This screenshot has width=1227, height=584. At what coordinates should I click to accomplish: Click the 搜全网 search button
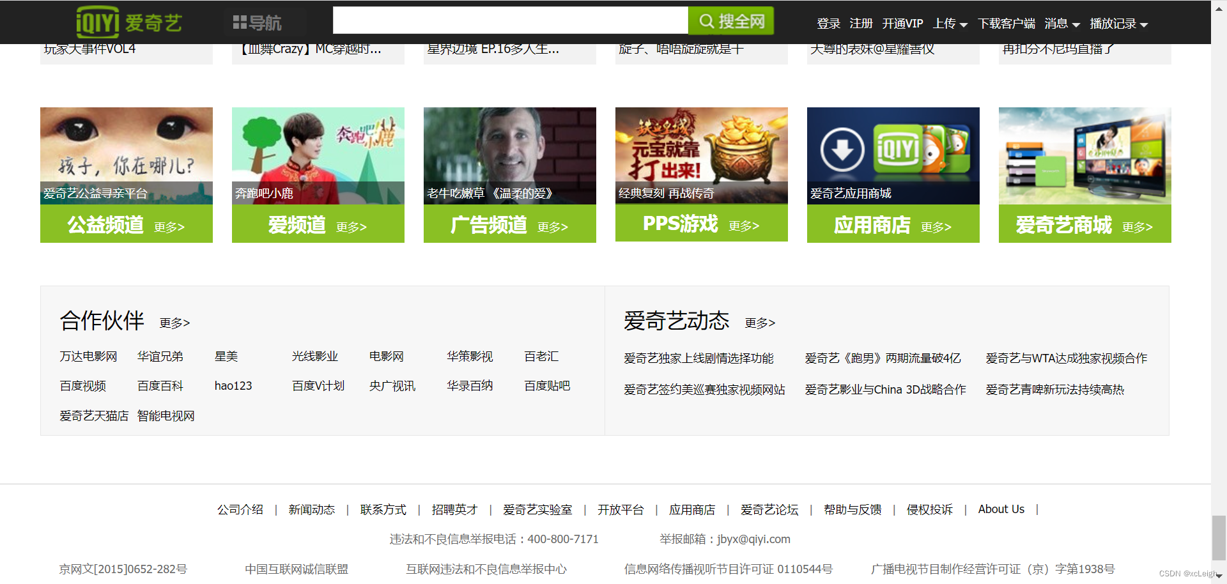pyautogui.click(x=731, y=21)
